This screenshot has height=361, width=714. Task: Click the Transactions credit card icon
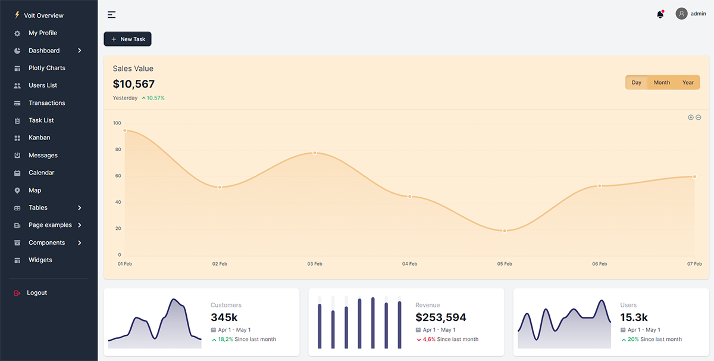(x=17, y=103)
